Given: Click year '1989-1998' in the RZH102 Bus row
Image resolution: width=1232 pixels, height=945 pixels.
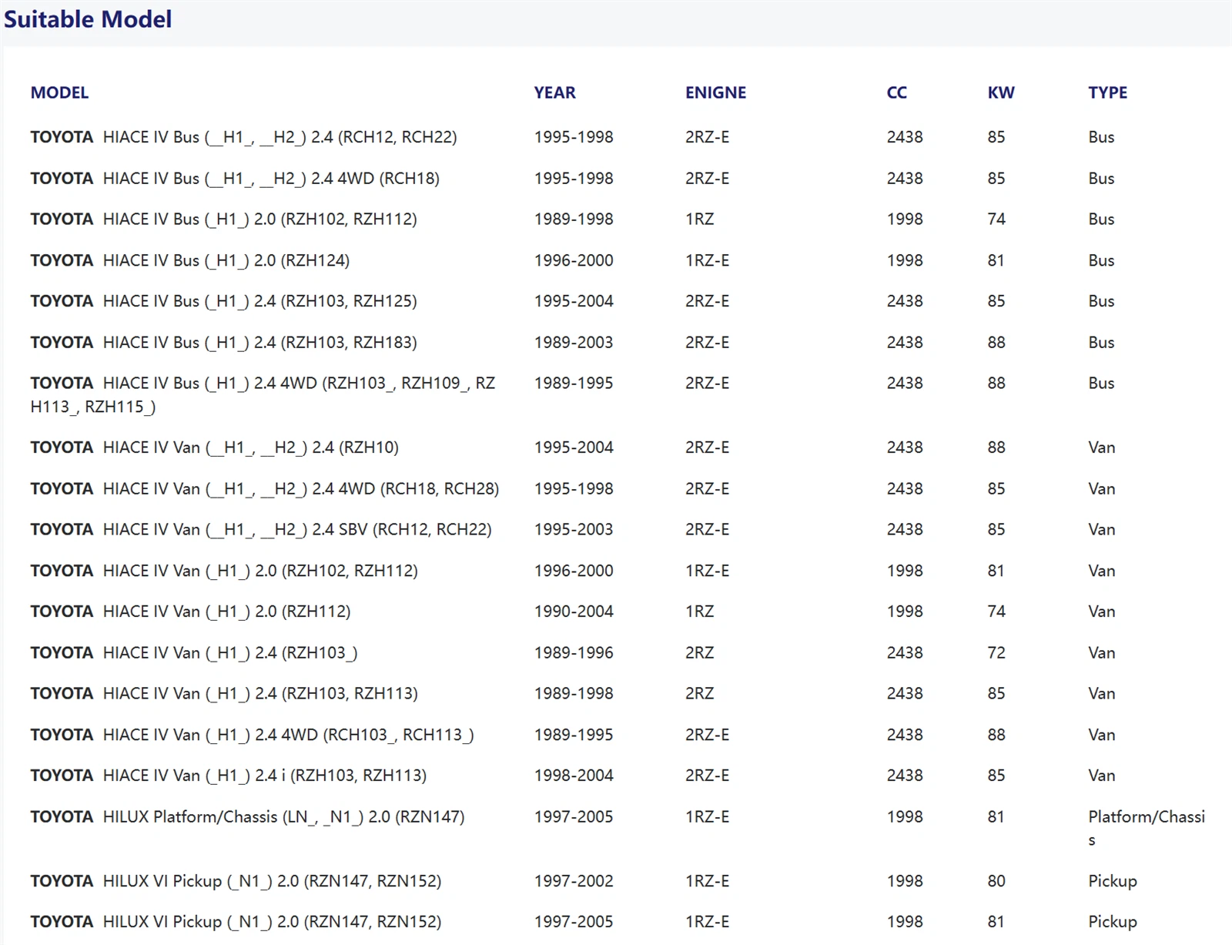Looking at the screenshot, I should [574, 219].
